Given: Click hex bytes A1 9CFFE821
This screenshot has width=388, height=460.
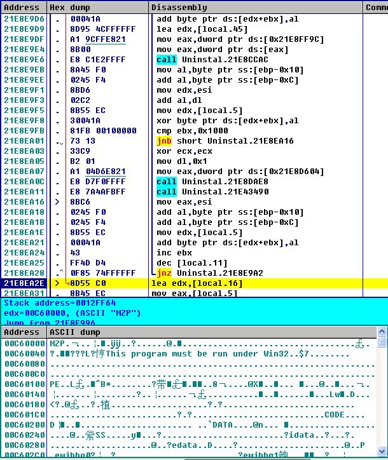Looking at the screenshot, I should (98, 39).
